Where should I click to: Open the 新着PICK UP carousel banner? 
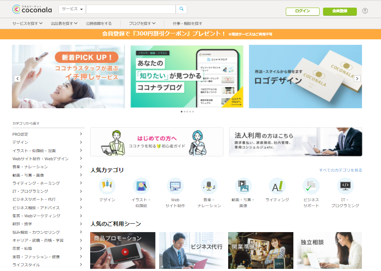(68, 77)
